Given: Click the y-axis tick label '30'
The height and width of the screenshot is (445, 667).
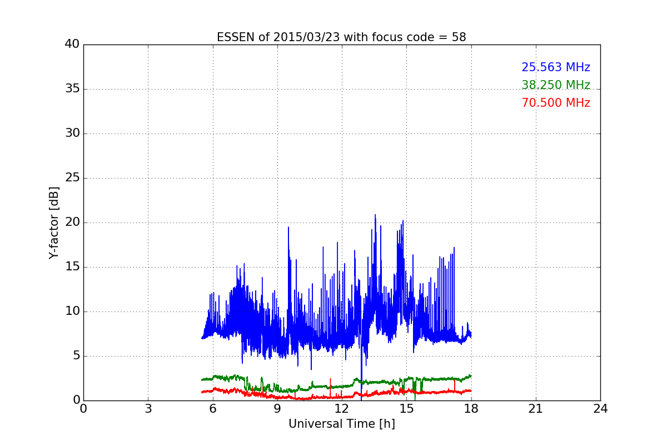Looking at the screenshot, I should (72, 133).
